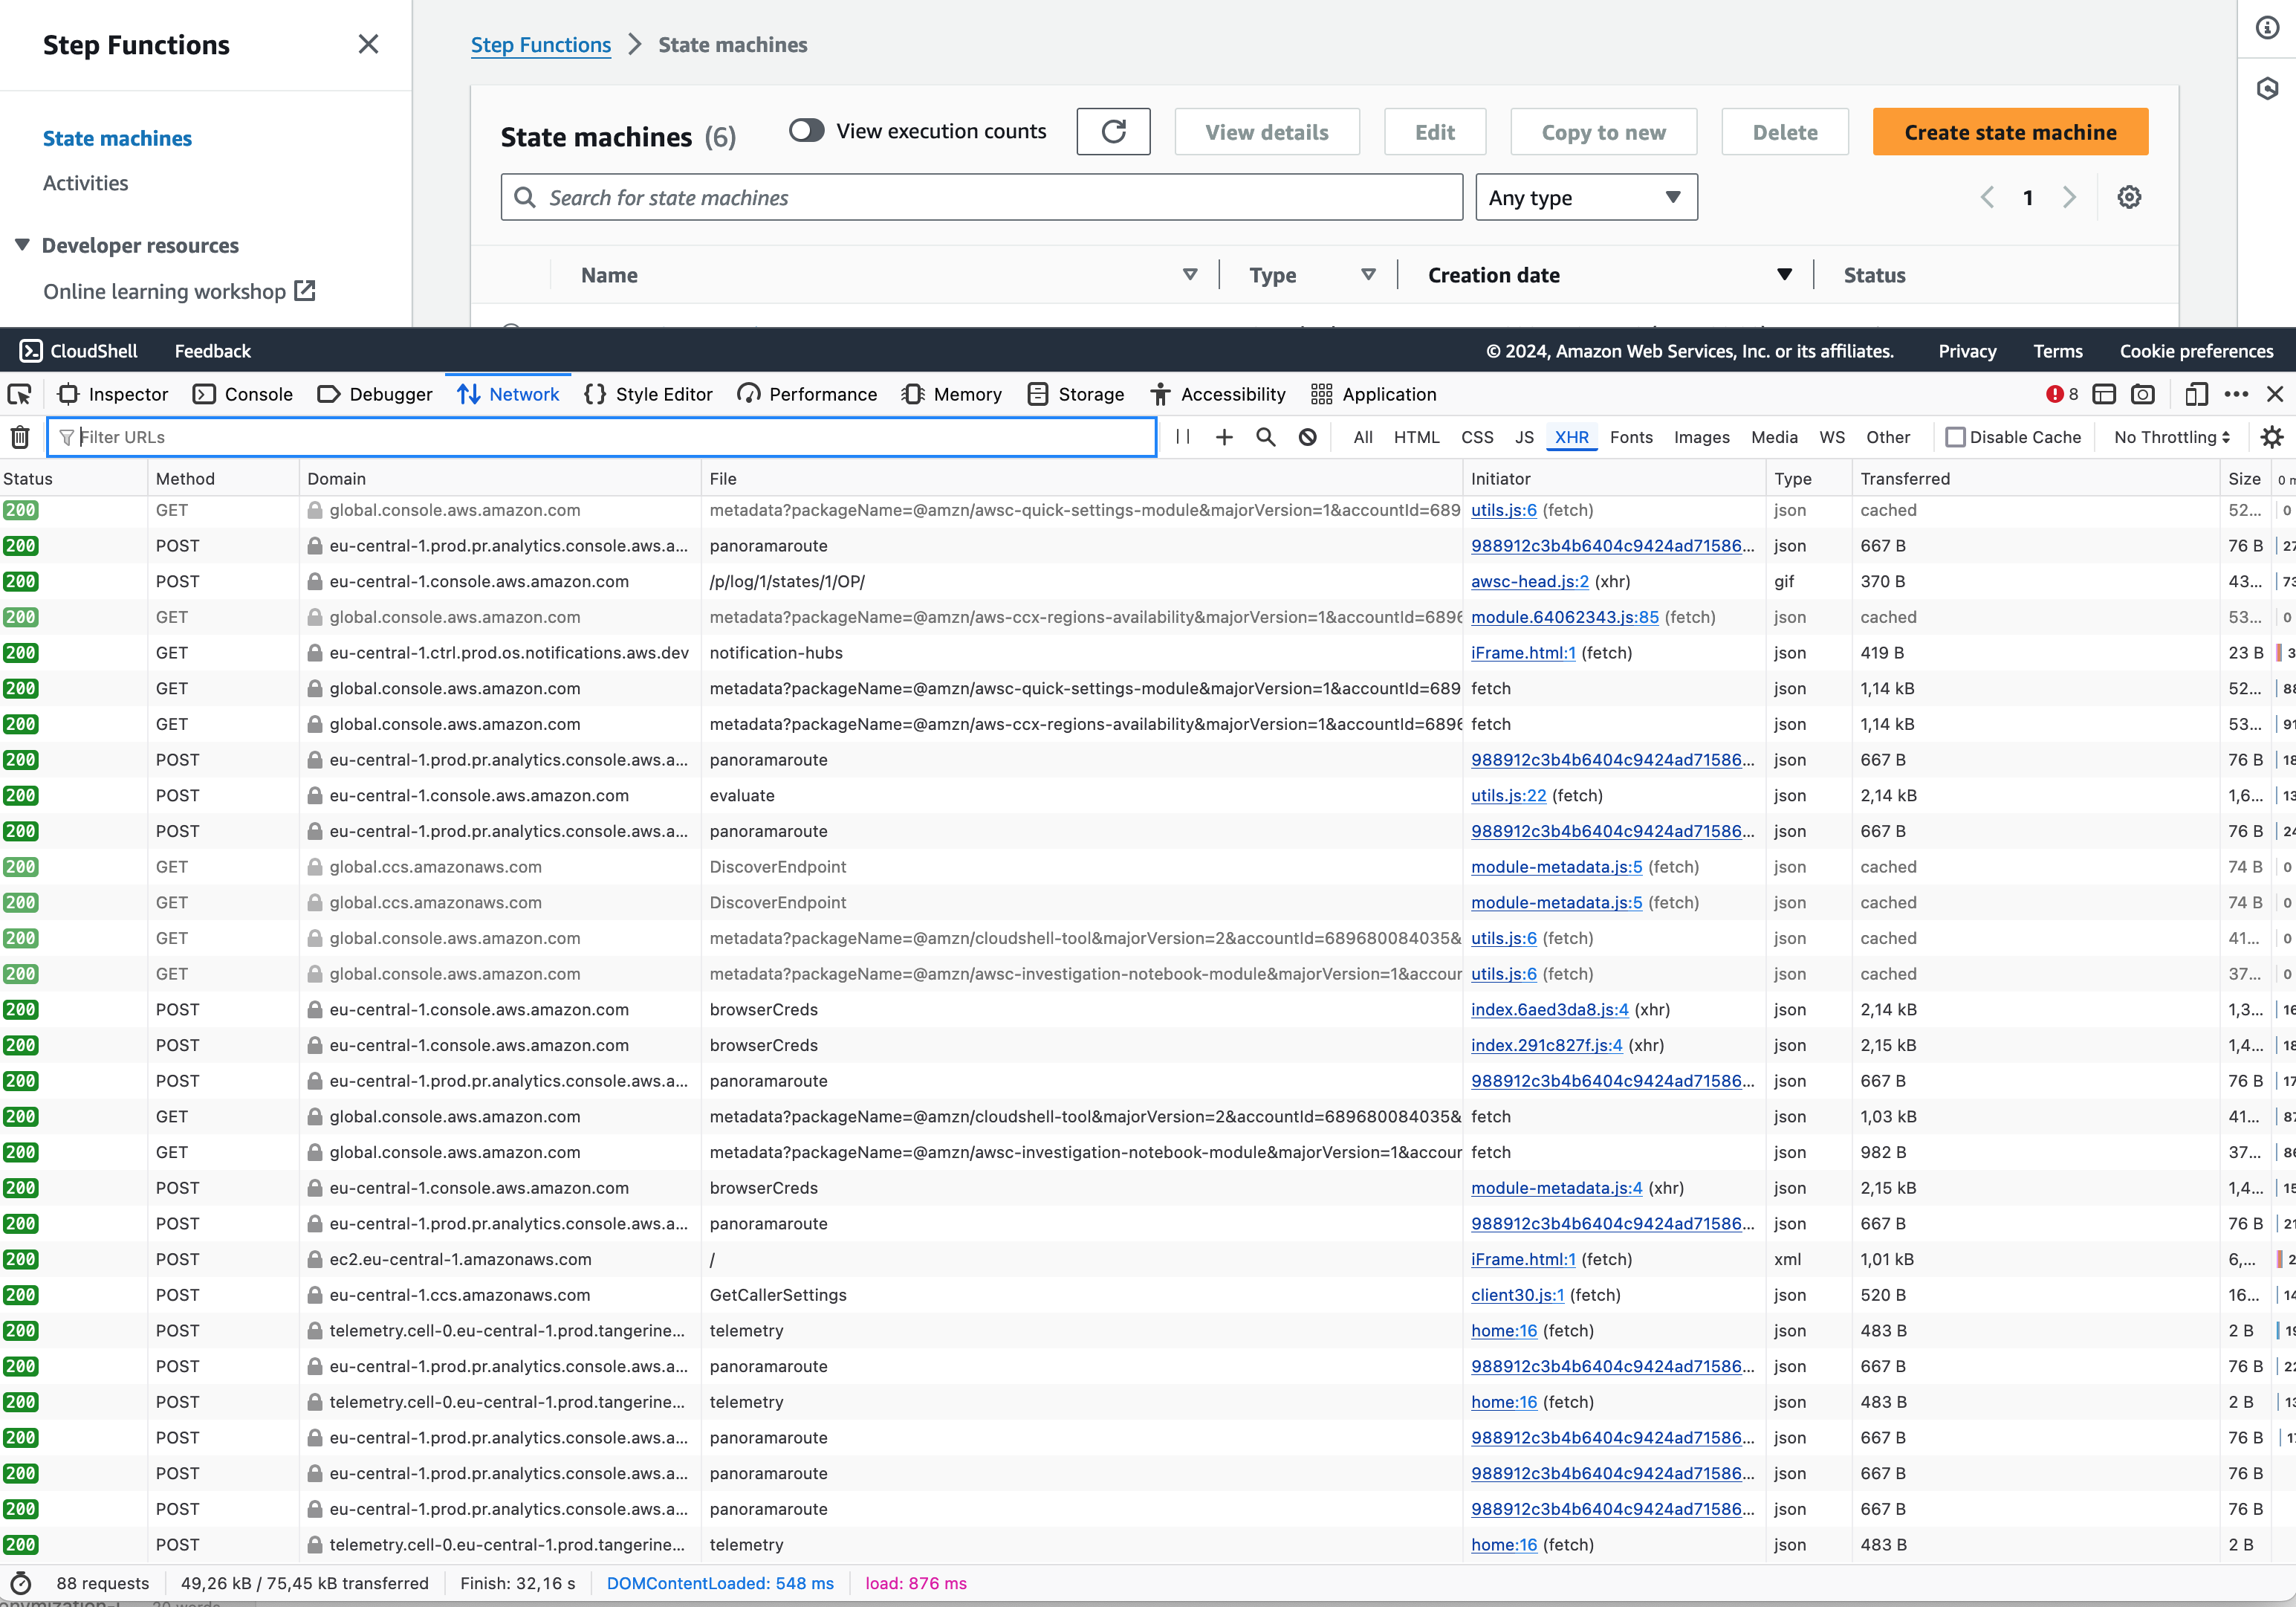Open Activities in side navigation
2296x1607 pixels.
(x=86, y=183)
